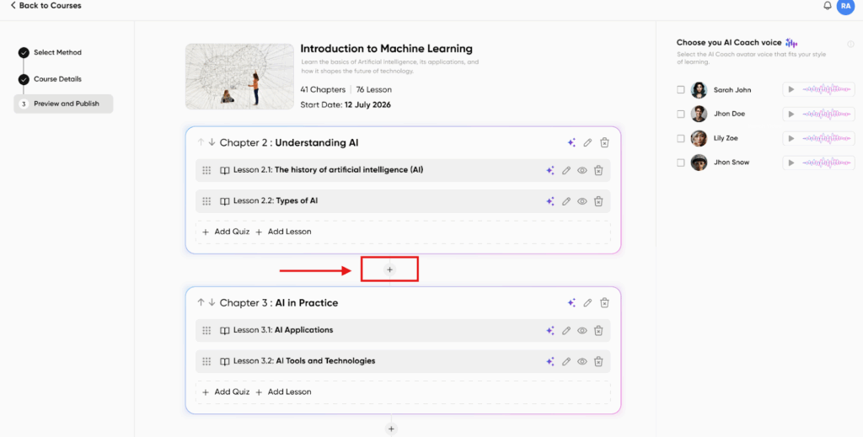This screenshot has width=863, height=437.
Task: Delete Lesson 3.2 using the trash icon
Action: (598, 361)
